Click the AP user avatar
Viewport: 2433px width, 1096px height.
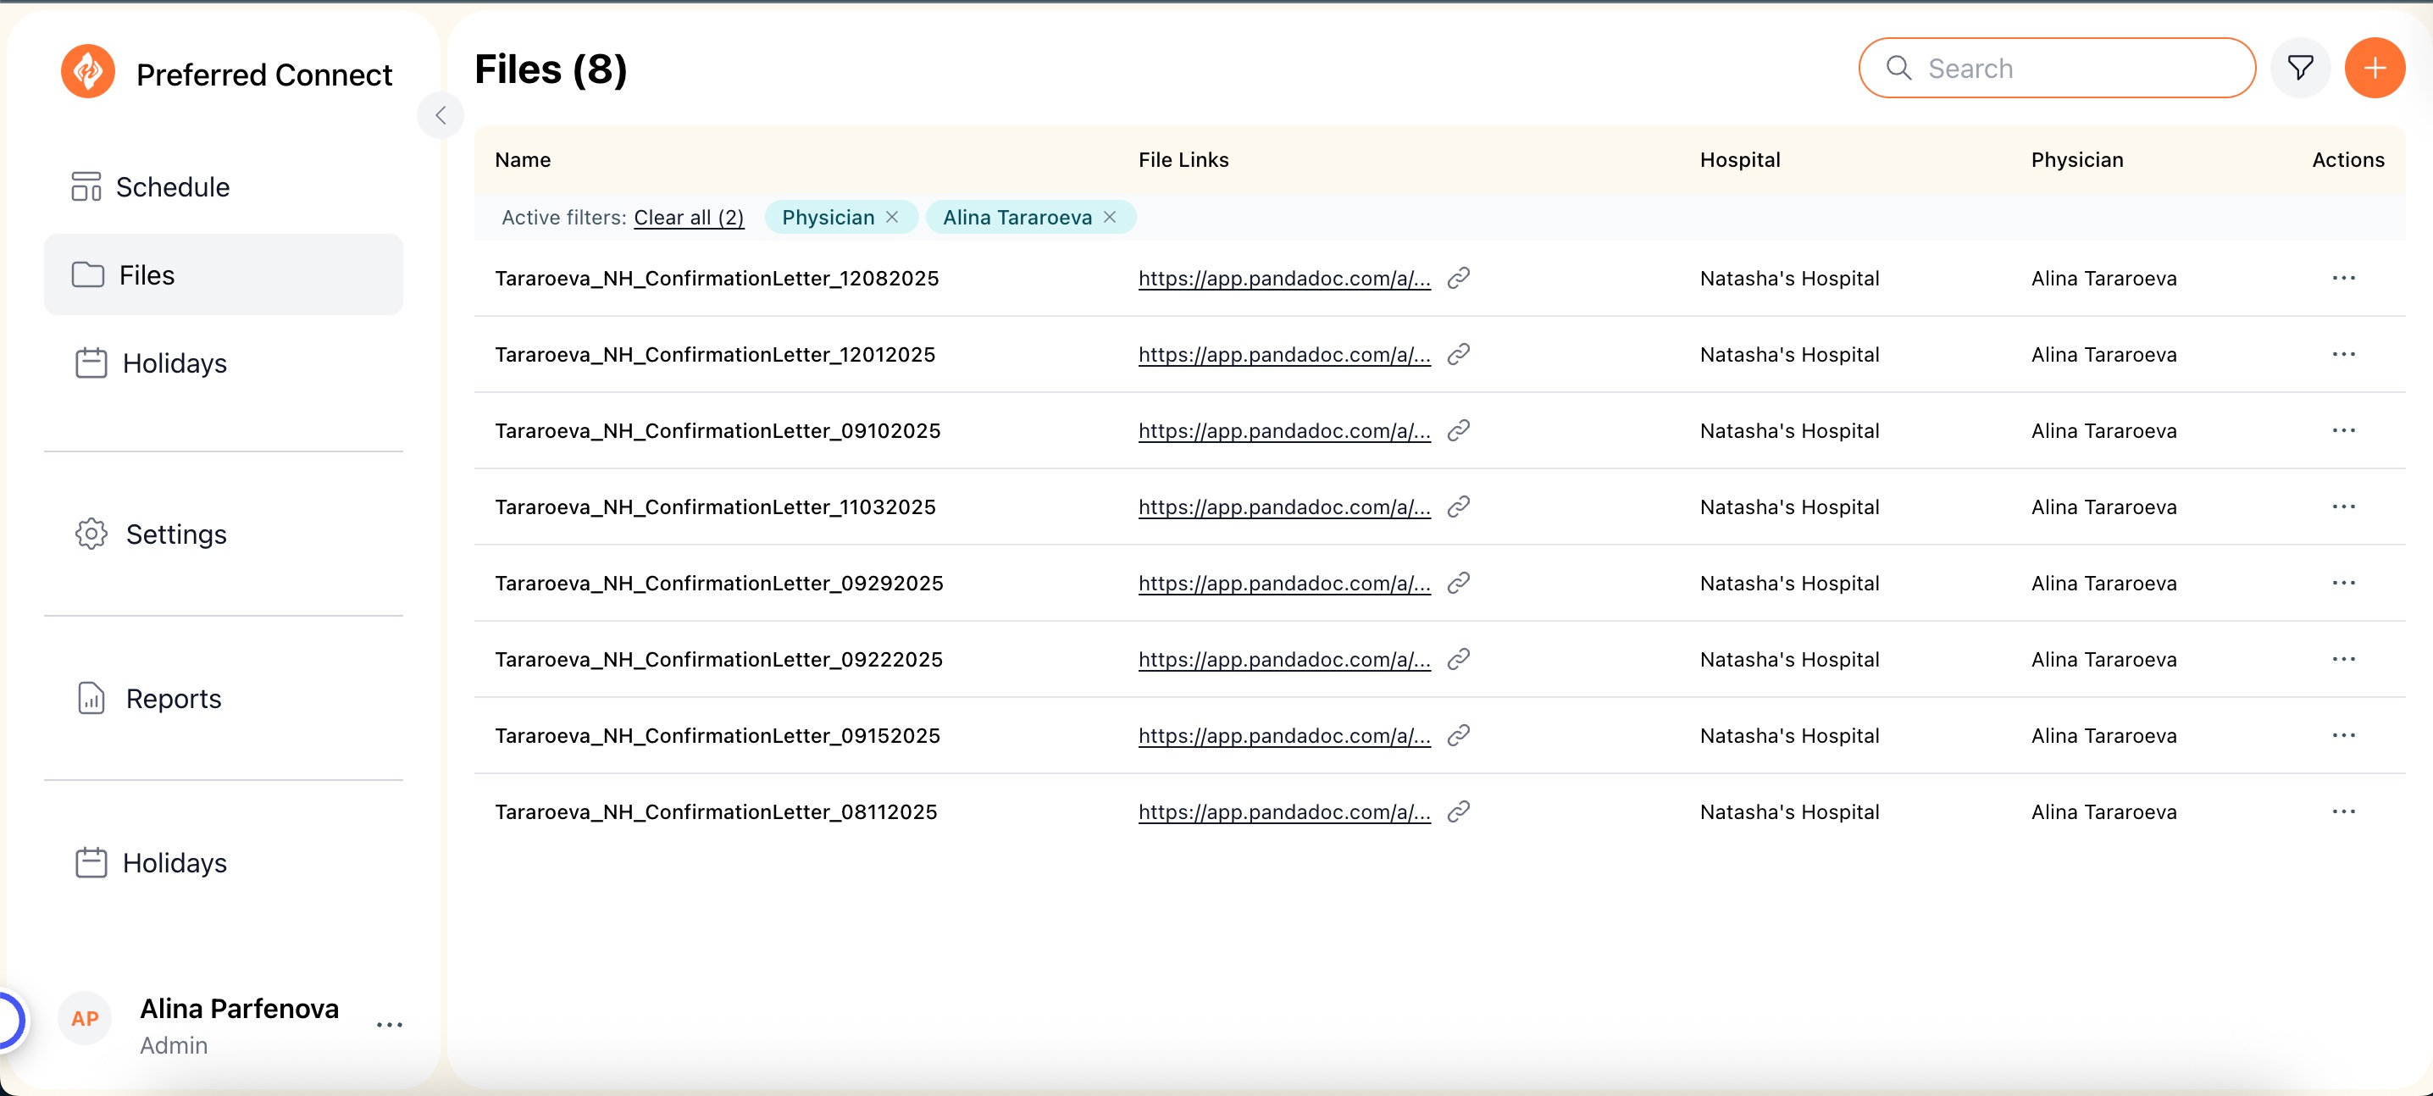[x=85, y=1019]
